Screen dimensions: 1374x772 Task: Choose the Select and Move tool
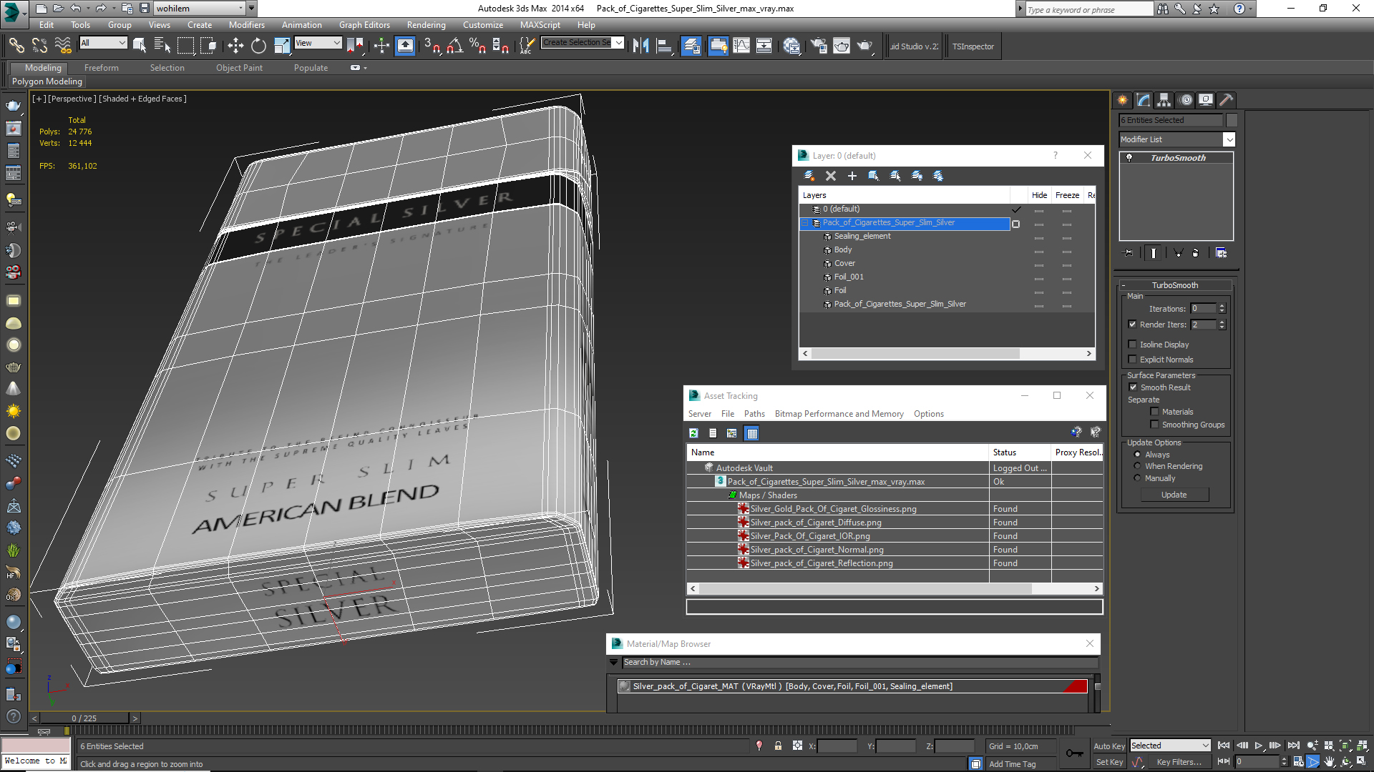coord(235,46)
